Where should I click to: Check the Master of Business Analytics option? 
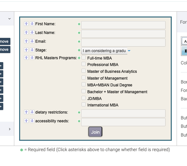(83, 71)
